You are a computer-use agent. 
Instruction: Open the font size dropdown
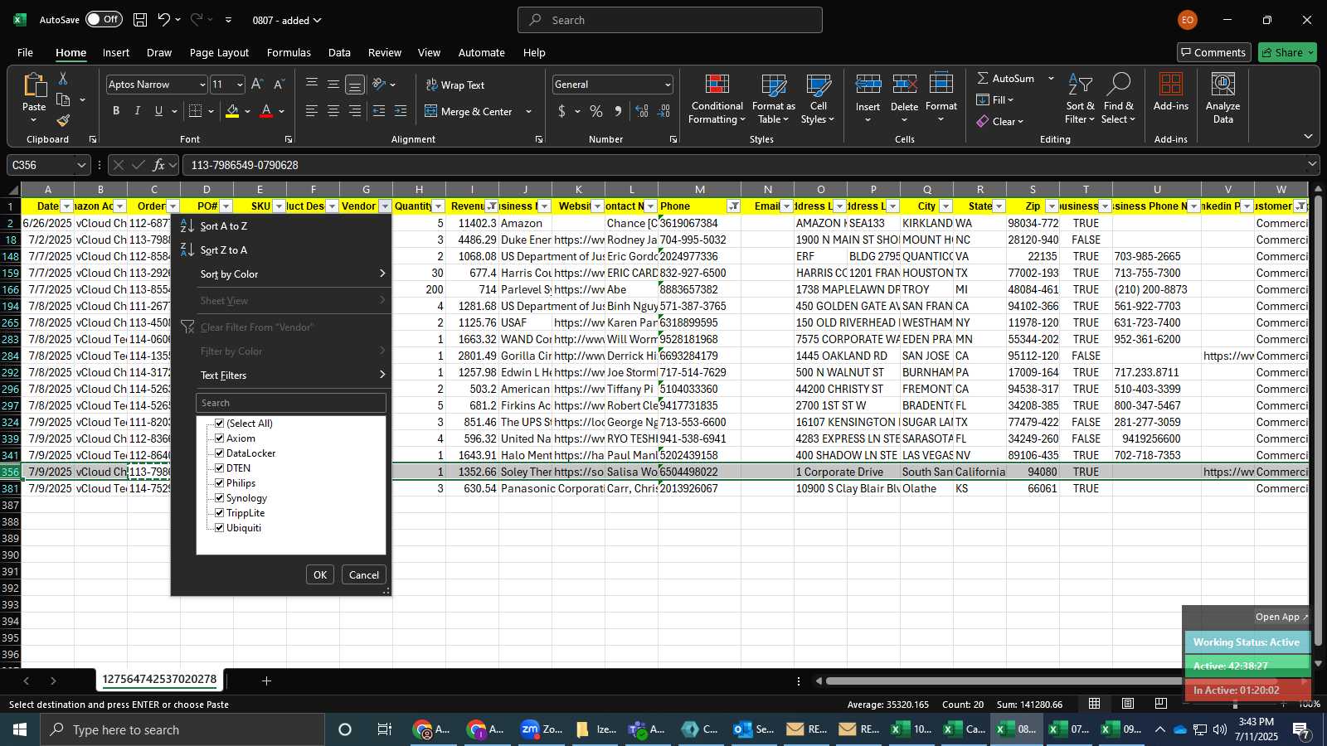pyautogui.click(x=240, y=85)
